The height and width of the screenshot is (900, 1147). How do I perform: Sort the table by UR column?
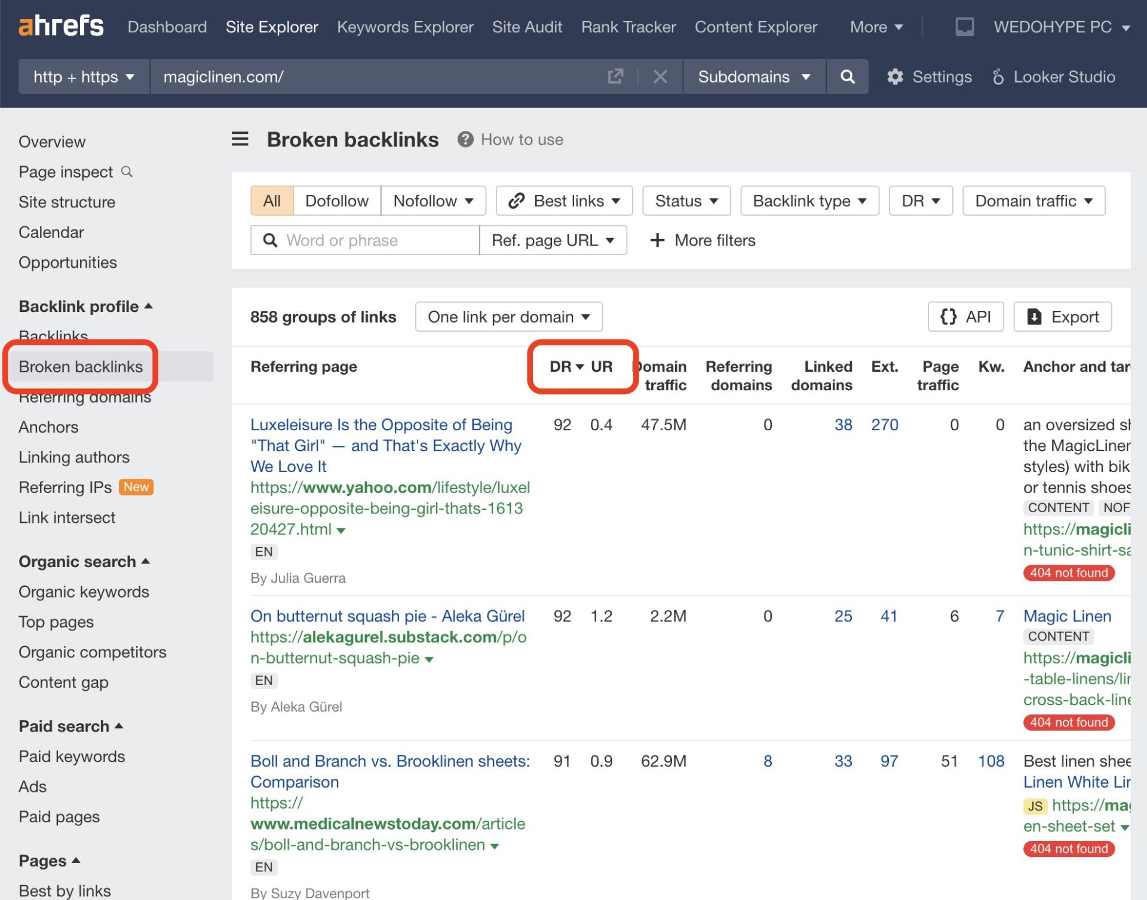pos(602,366)
